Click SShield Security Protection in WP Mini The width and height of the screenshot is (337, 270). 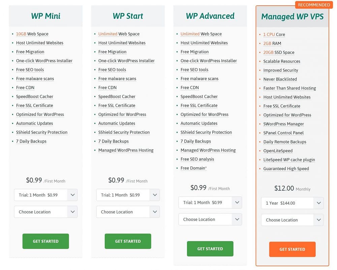pyautogui.click(x=42, y=132)
